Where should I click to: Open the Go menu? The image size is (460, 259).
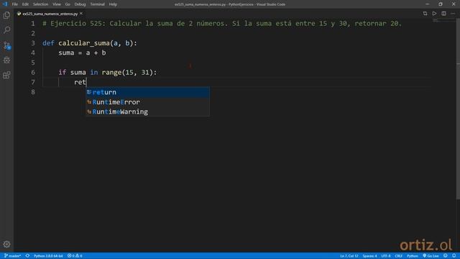click(x=68, y=4)
